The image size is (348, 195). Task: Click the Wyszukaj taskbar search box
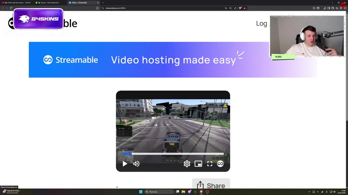coord(159,192)
